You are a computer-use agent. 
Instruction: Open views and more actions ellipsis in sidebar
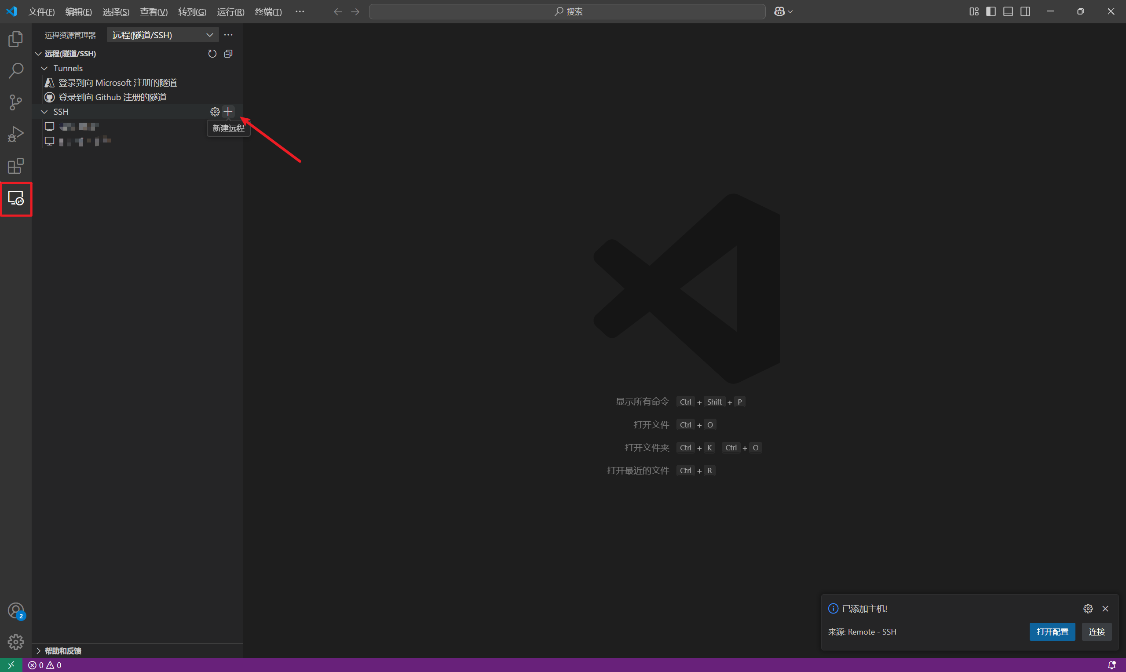(x=228, y=35)
